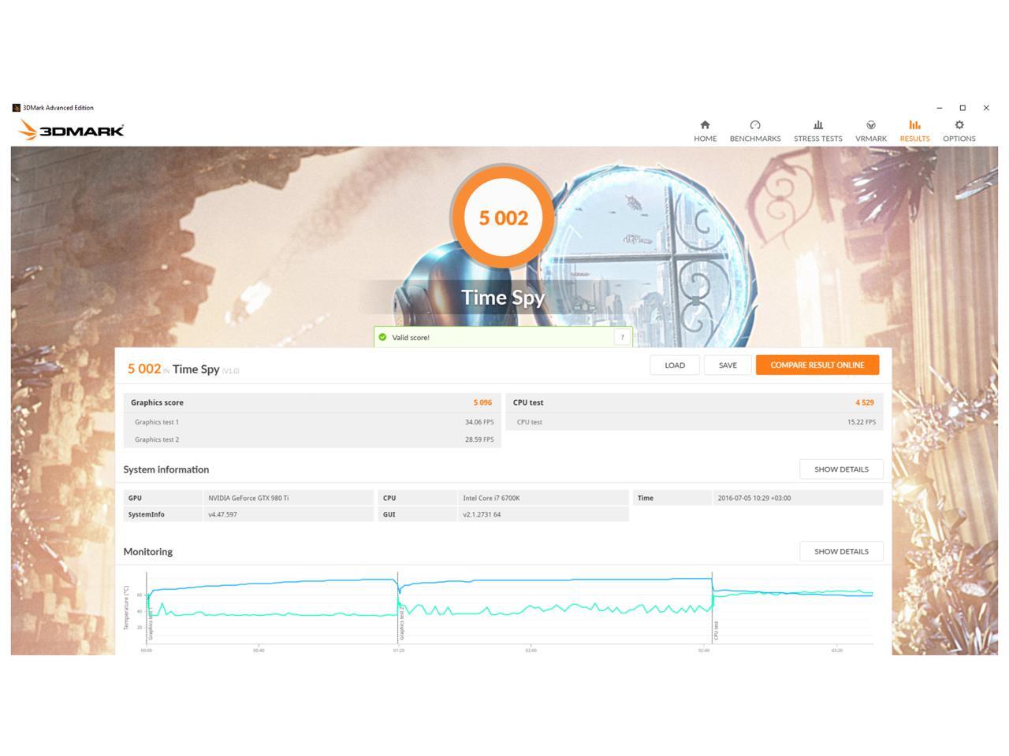Click the LOAD button
The height and width of the screenshot is (756, 1009).
pos(675,365)
